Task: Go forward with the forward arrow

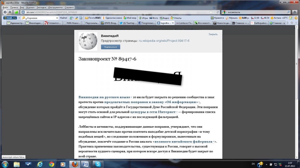Action: [10, 12]
